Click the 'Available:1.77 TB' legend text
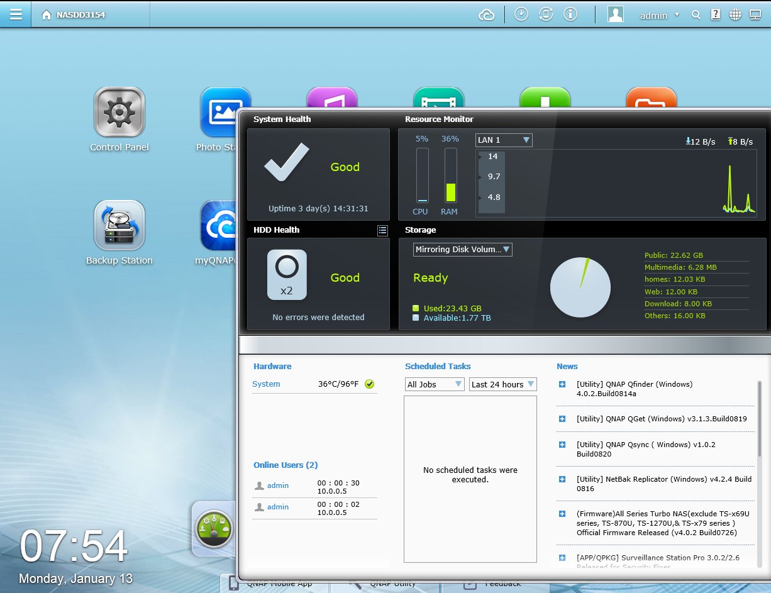 [457, 318]
